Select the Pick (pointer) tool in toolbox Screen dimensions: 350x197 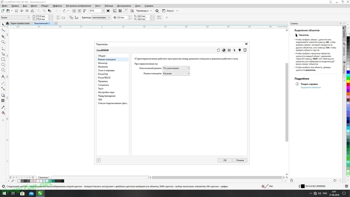click(x=3, y=25)
